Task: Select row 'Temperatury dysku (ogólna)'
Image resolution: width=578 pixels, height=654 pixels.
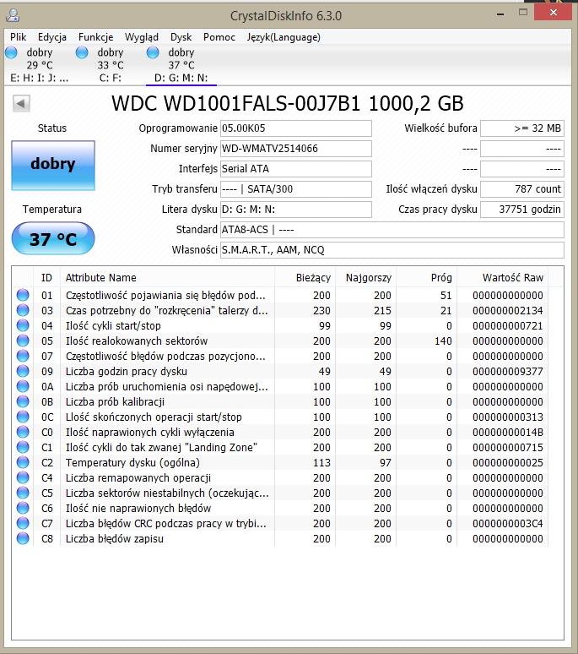Action: [280, 462]
